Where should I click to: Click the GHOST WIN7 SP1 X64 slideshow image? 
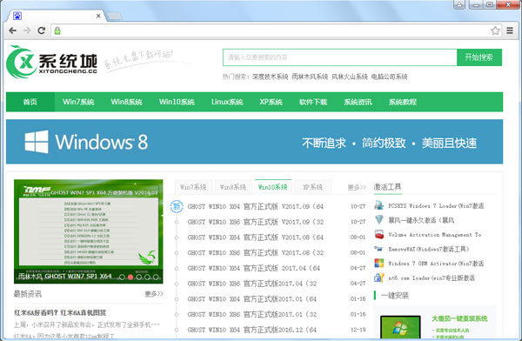[x=89, y=231]
